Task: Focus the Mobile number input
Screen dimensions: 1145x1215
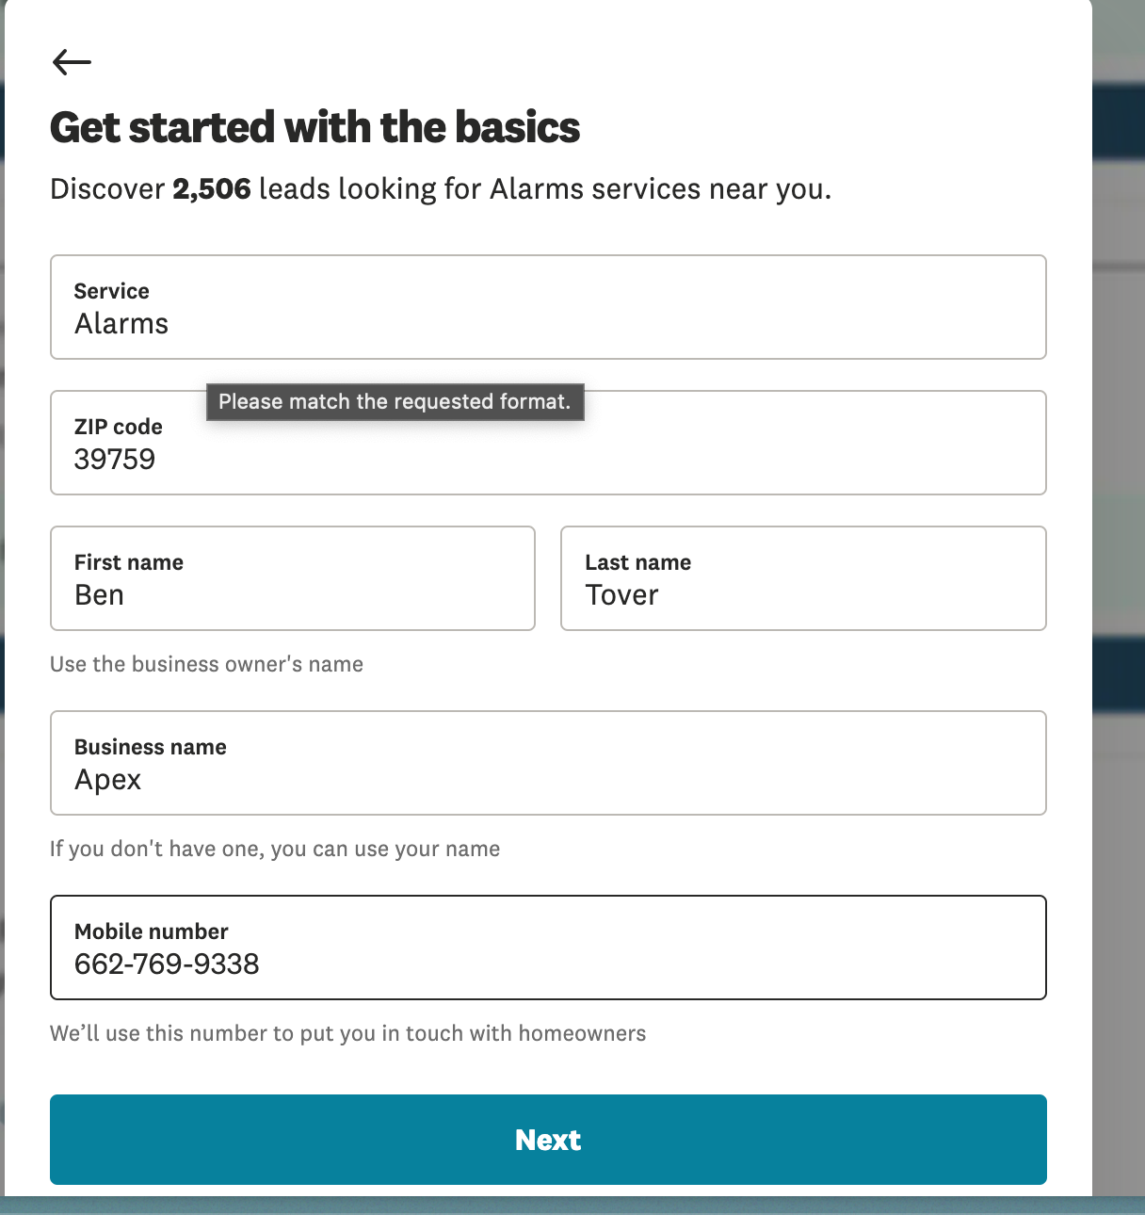Action: point(547,948)
